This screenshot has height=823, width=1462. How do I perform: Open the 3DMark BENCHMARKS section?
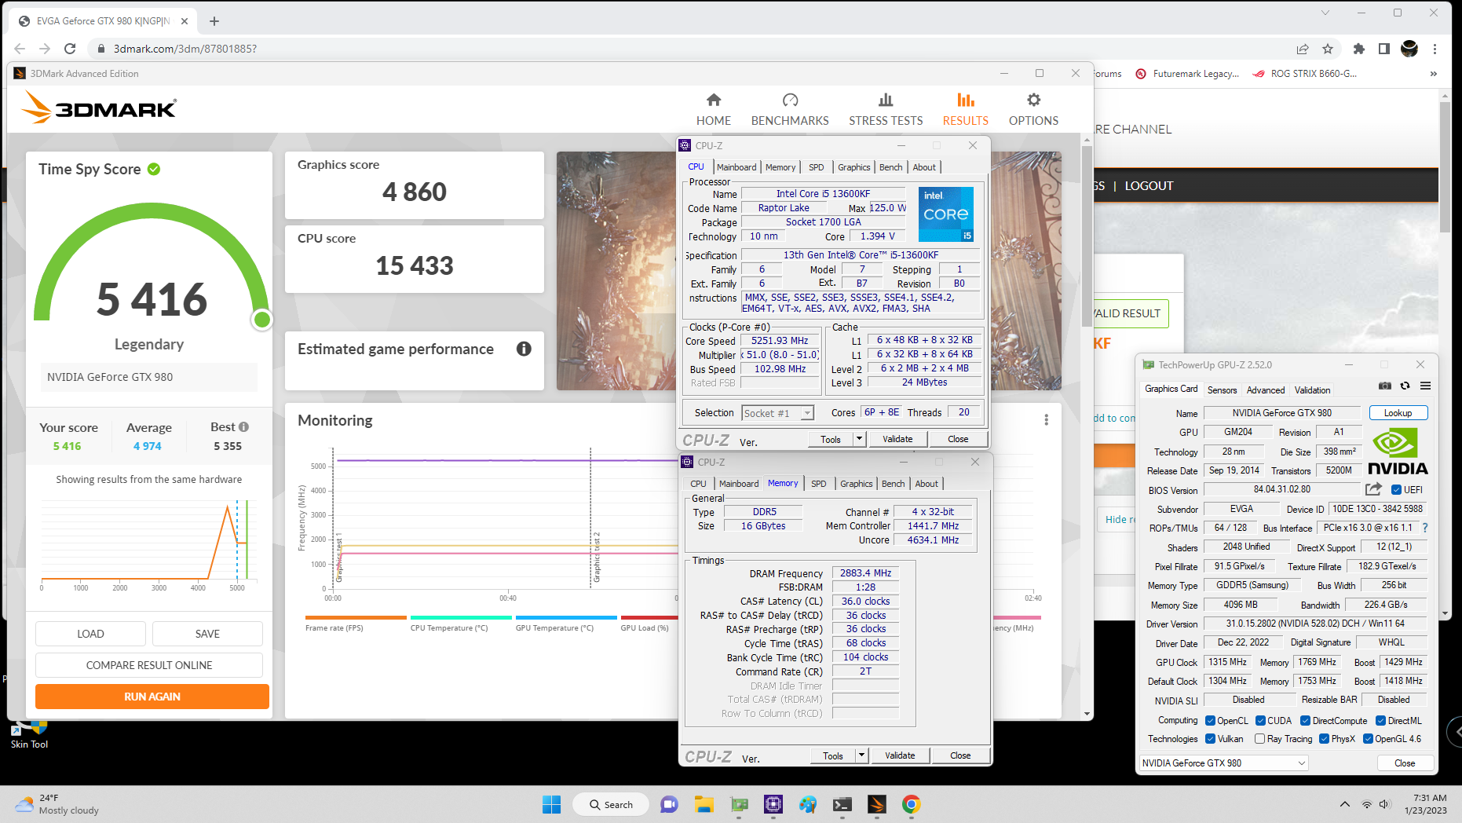click(790, 109)
